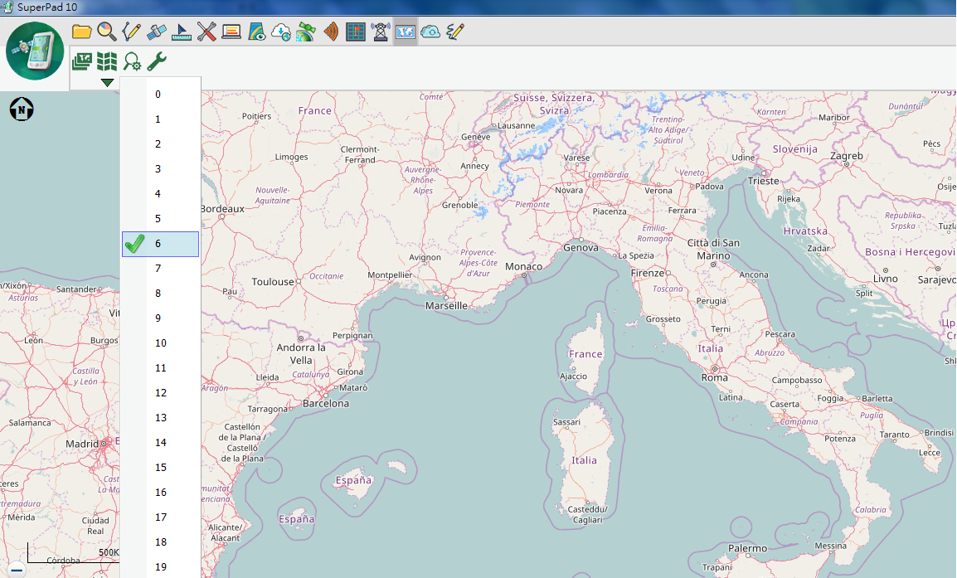Click the north arrow compass icon
957x578 pixels.
[x=22, y=109]
